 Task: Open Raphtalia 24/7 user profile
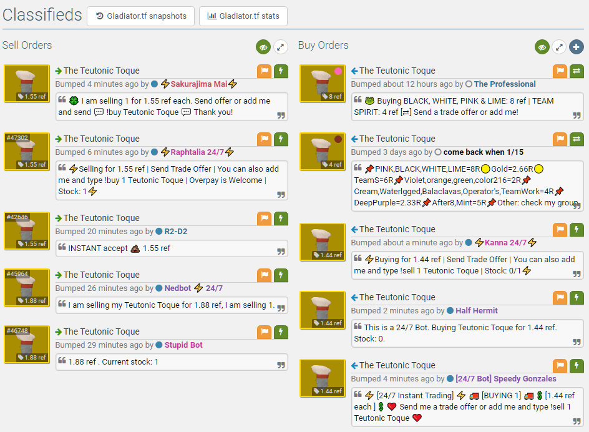click(197, 152)
